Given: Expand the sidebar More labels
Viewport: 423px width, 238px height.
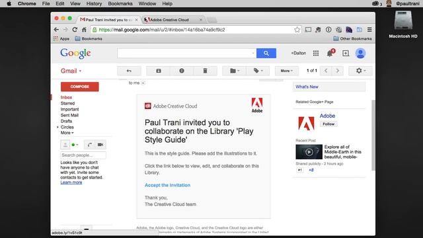Looking at the screenshot, I should click(x=67, y=133).
